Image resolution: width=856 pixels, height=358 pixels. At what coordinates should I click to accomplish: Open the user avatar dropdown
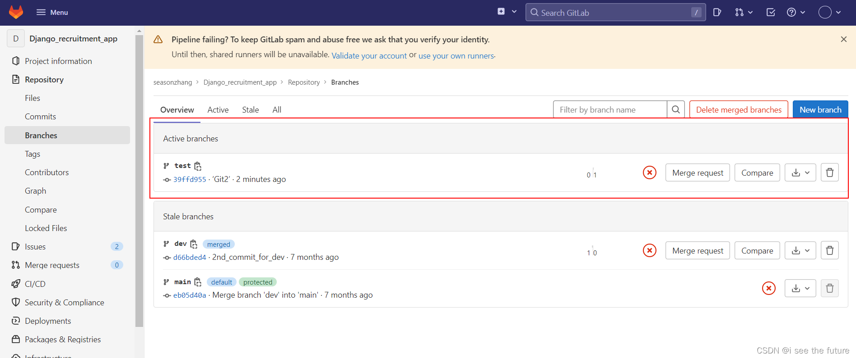coord(830,12)
